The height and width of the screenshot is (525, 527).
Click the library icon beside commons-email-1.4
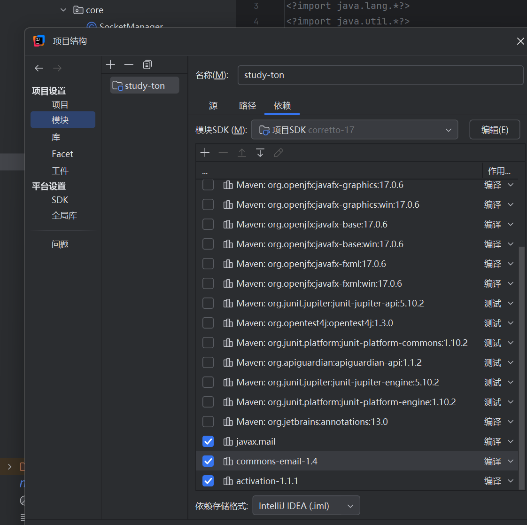tap(228, 461)
